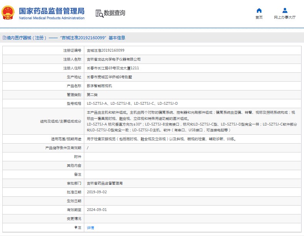Click National Medical Products Administration text
The width and height of the screenshot is (304, 236).
(52, 18)
